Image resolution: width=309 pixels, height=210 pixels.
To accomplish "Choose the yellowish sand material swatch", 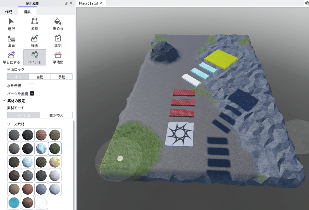I will (55, 162).
